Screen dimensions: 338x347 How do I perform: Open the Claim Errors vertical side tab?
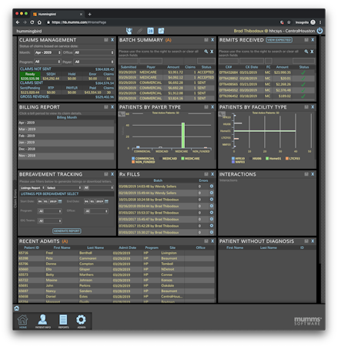point(15,198)
